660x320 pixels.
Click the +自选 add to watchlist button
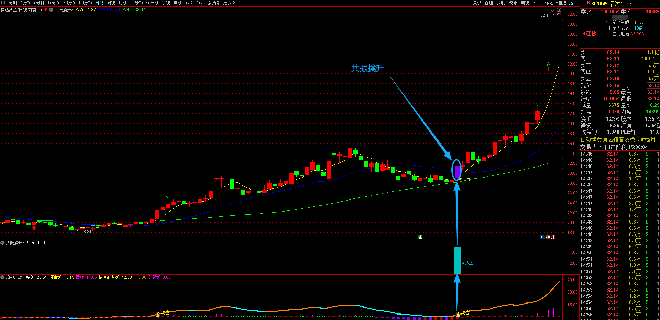pyautogui.click(x=561, y=3)
